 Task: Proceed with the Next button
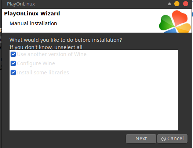(141, 138)
